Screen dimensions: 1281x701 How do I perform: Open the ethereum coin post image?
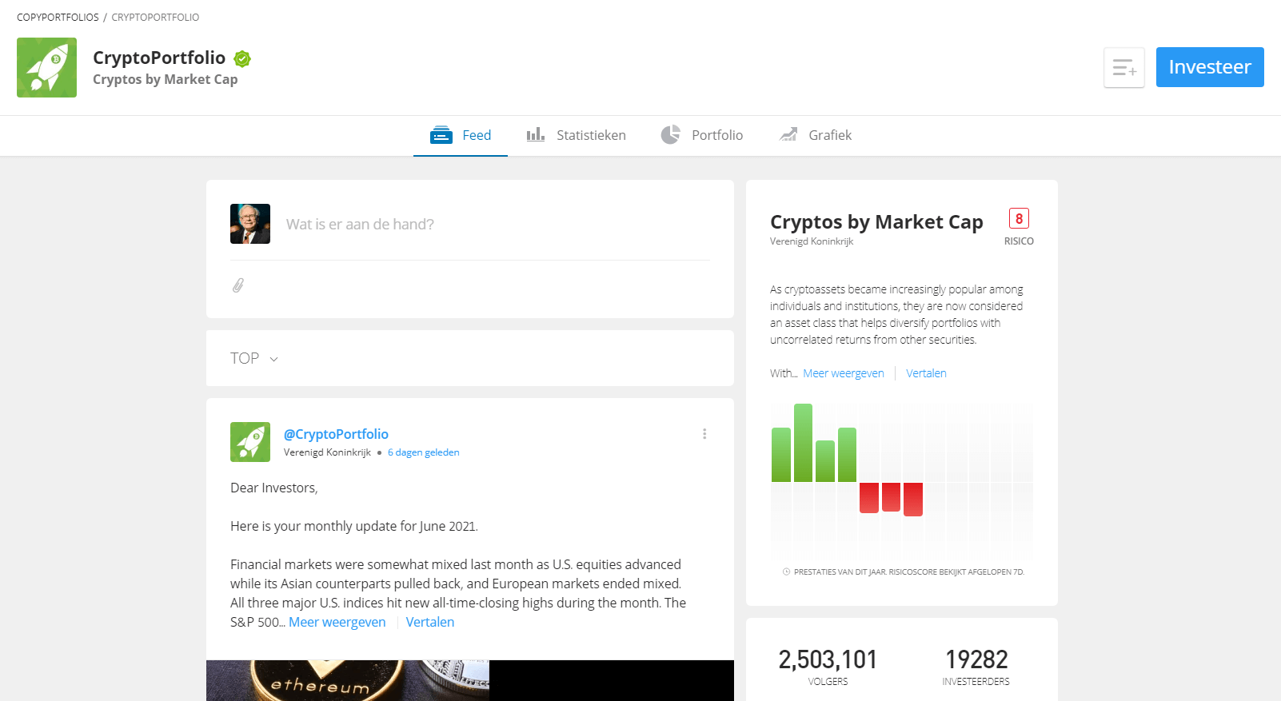(x=470, y=680)
